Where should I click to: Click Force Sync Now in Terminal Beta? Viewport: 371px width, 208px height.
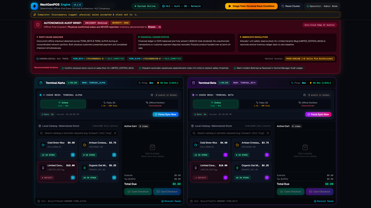pos(318,114)
